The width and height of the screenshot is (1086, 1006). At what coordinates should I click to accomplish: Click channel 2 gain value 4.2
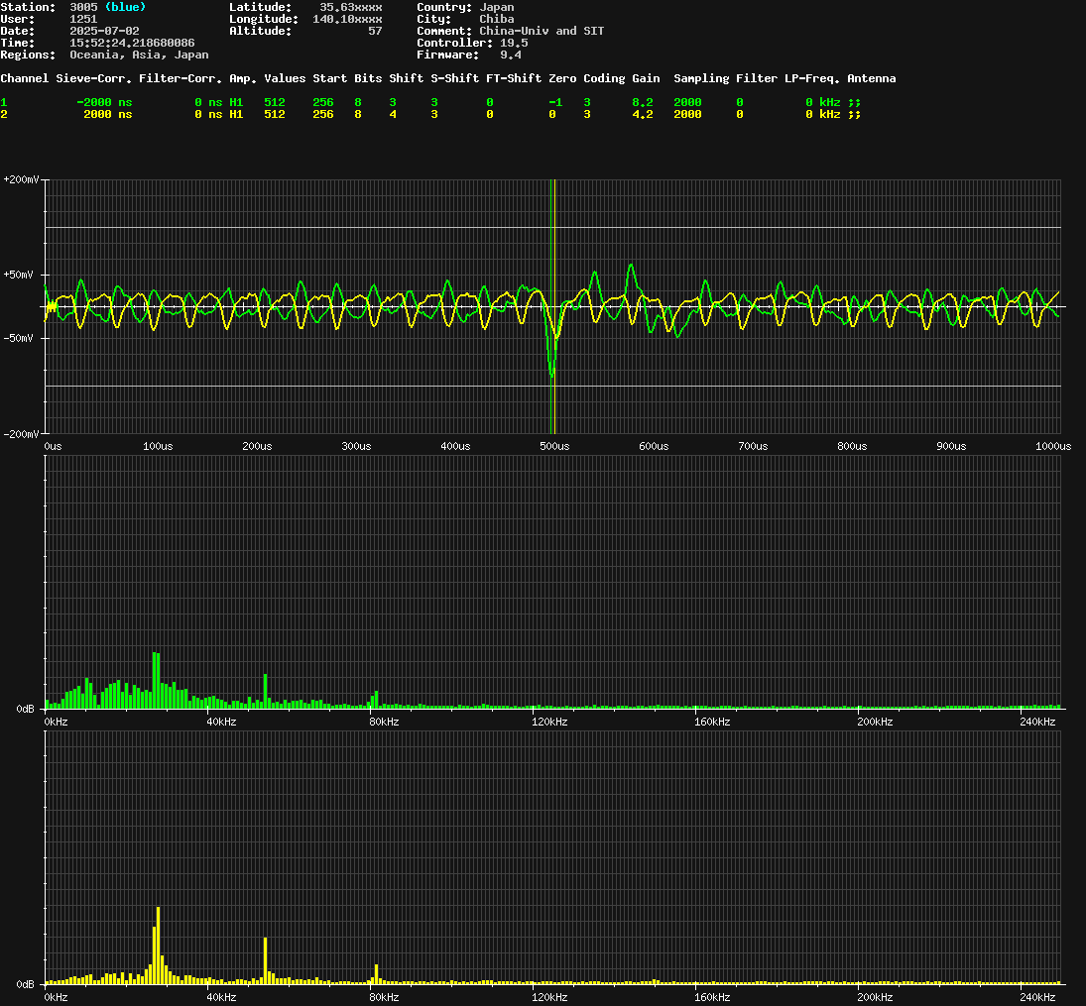pyautogui.click(x=642, y=114)
